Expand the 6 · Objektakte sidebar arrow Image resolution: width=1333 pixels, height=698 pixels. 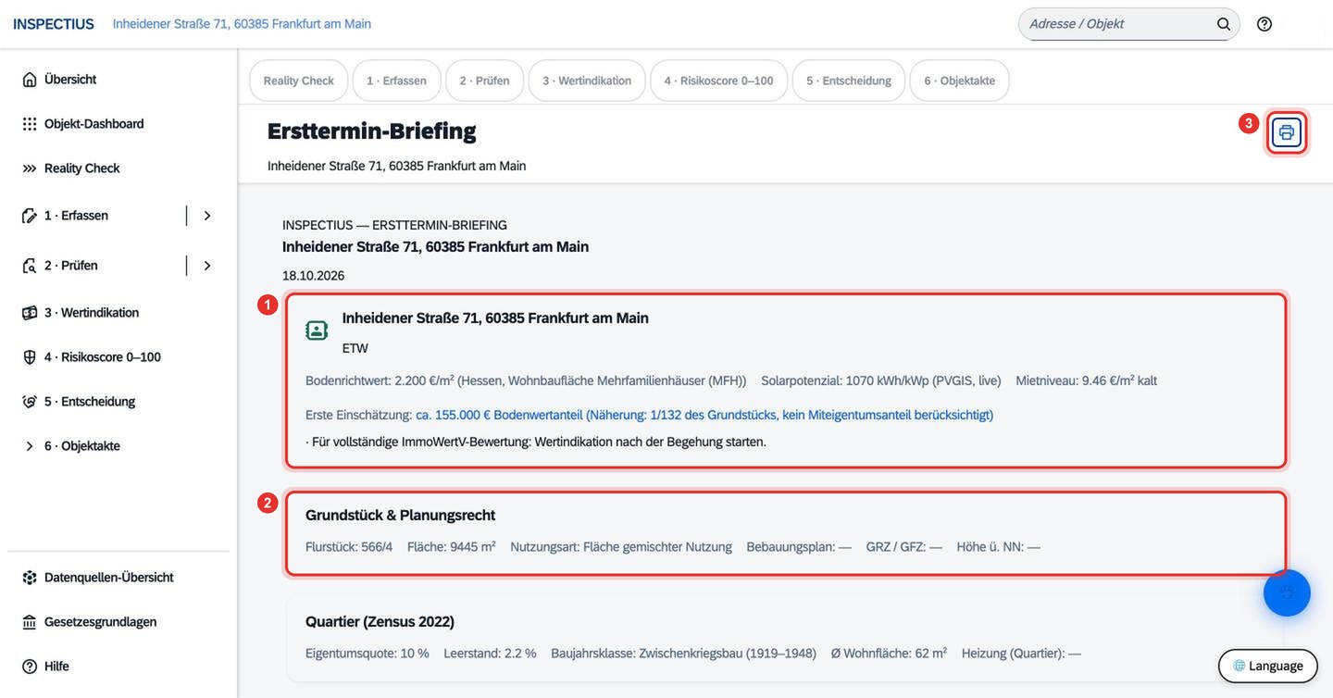tap(30, 446)
